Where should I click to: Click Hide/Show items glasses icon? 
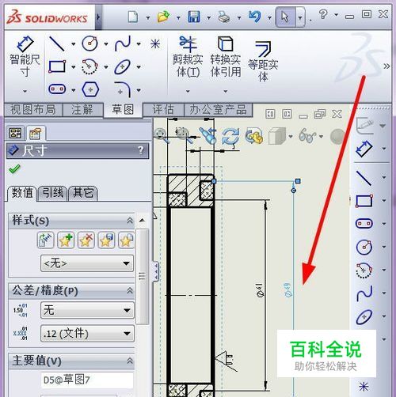(307, 136)
